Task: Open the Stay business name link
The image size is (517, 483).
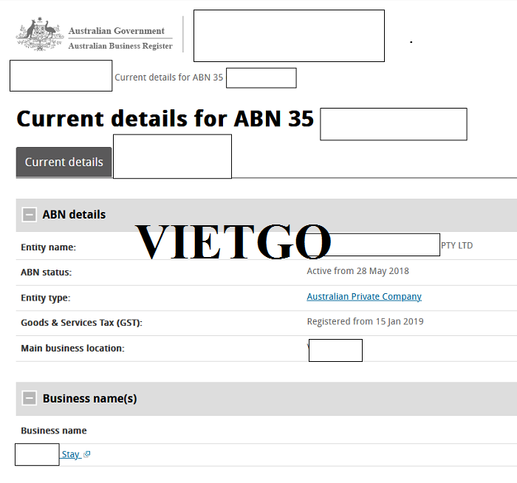Action: pos(71,455)
